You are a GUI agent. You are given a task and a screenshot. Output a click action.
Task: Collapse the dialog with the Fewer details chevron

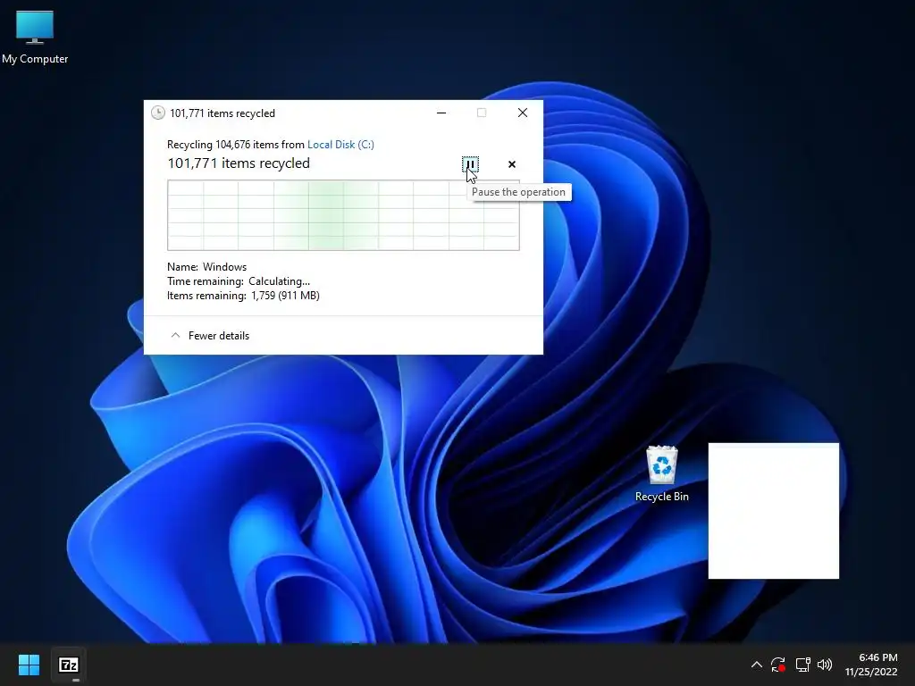pos(175,336)
